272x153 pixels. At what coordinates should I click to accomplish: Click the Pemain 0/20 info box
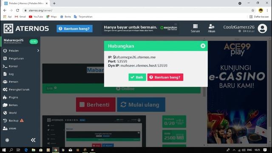point(174,122)
